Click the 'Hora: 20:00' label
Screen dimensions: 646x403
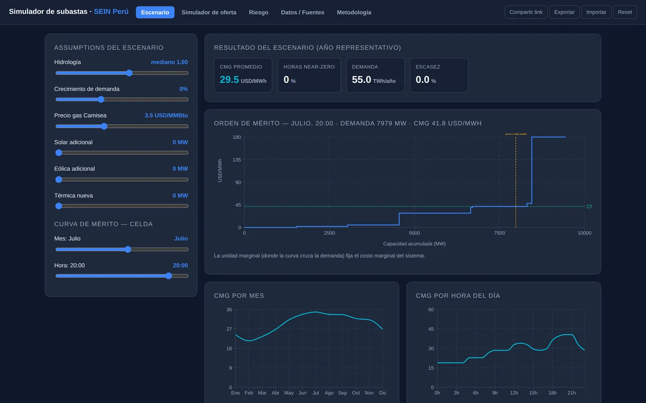69,266
